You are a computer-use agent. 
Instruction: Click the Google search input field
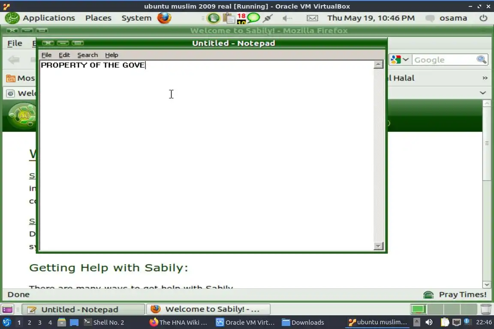coord(444,60)
